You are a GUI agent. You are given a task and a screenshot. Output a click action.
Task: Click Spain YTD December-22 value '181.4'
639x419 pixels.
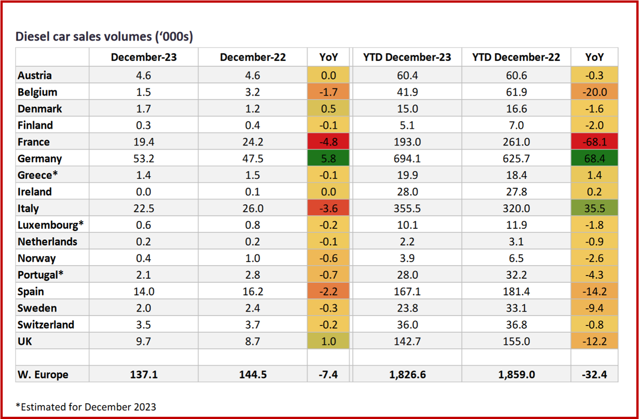516,292
